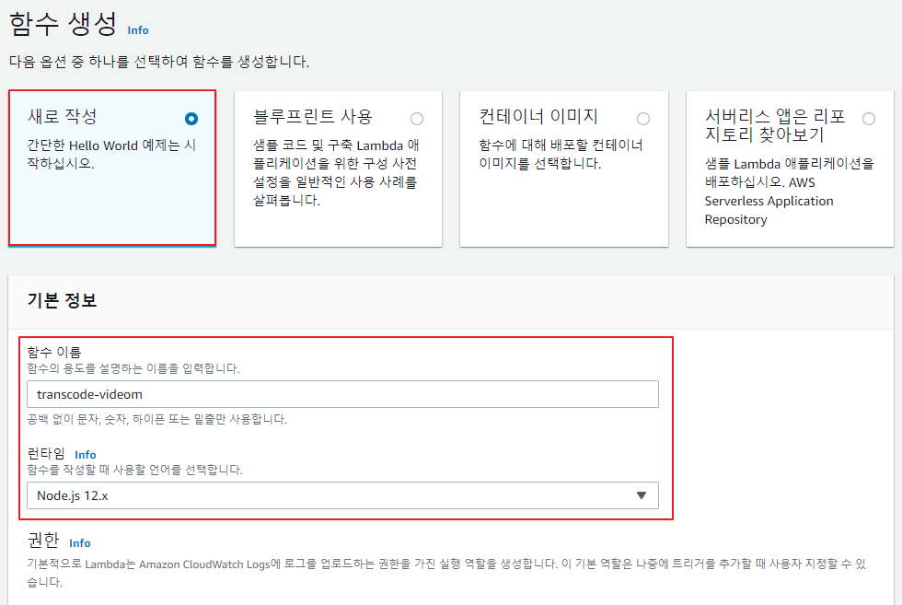Click the 서버리스 앱은 리포지토리 찾아보기 card title
This screenshot has width=902, height=605.
(x=775, y=125)
